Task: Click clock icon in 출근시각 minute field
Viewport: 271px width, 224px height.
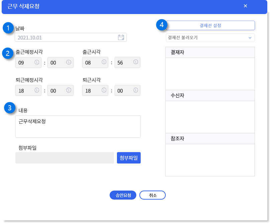Action: click(136, 62)
